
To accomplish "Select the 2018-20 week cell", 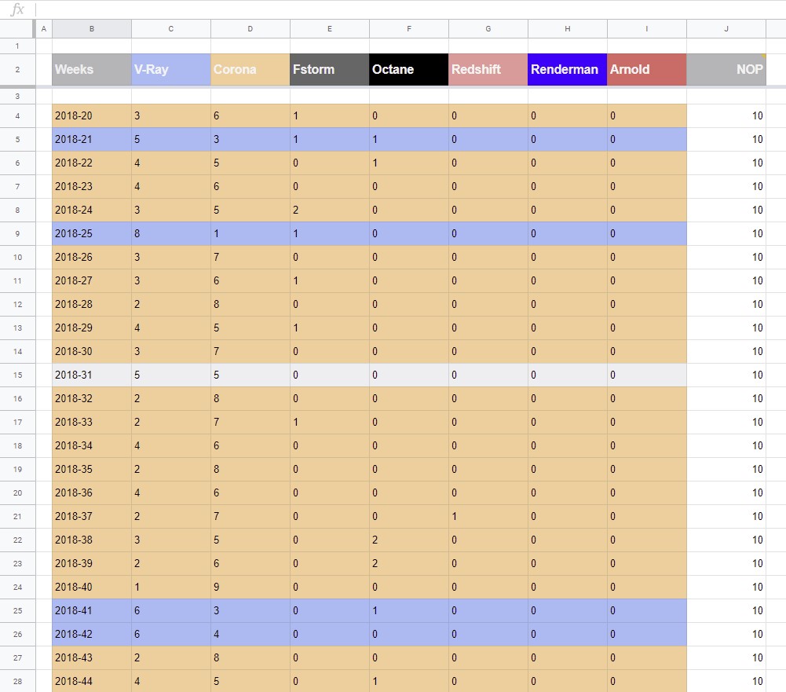I will pyautogui.click(x=92, y=115).
